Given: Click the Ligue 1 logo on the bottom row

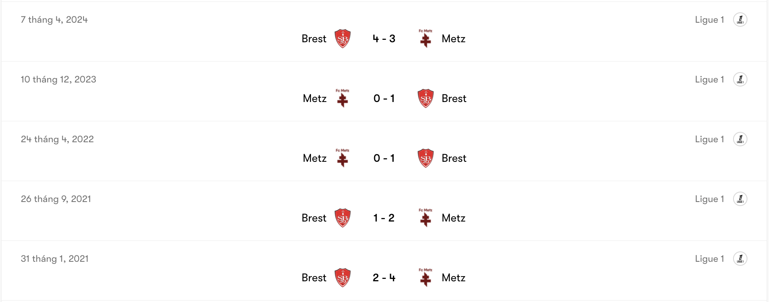Looking at the screenshot, I should pyautogui.click(x=741, y=258).
